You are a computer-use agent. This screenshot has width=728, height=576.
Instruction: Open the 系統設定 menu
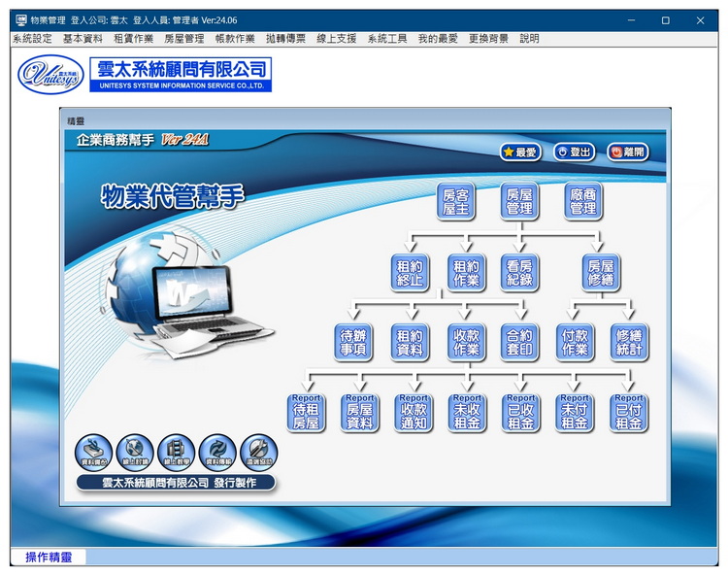point(32,39)
